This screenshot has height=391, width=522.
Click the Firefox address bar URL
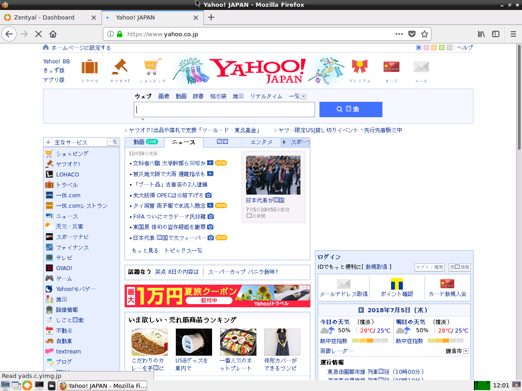tap(163, 34)
